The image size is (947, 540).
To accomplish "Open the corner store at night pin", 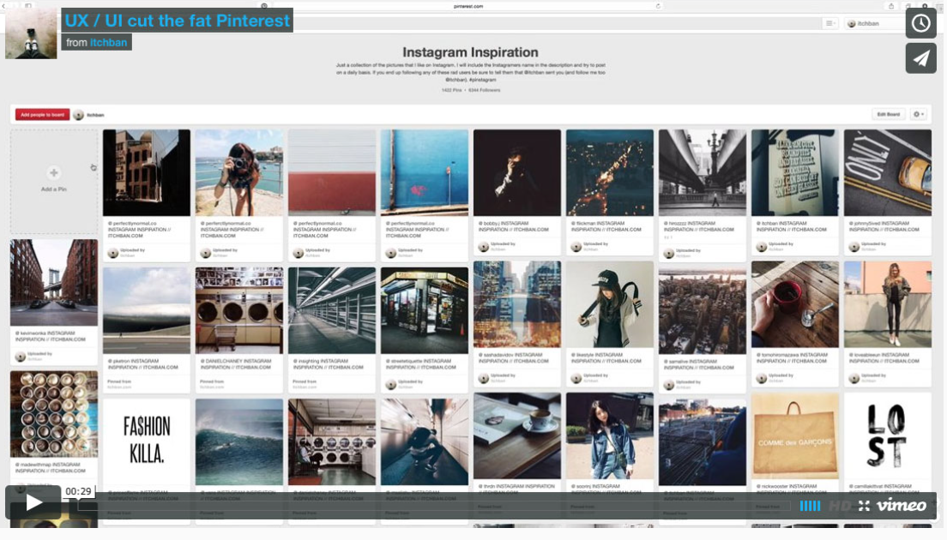I will [x=424, y=310].
